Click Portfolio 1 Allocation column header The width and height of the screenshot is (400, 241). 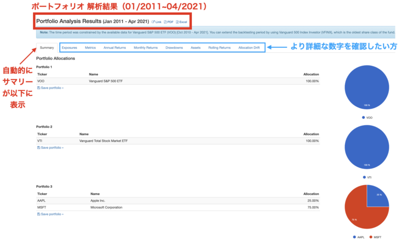tap(311, 74)
